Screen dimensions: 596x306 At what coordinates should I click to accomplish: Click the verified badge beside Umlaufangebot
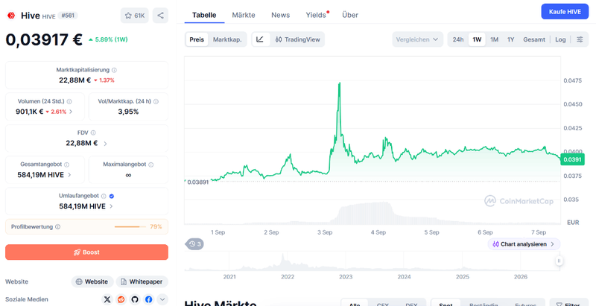[111, 196]
